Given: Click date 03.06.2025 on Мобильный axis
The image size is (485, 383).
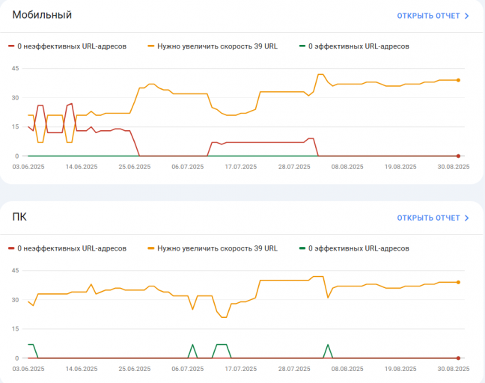Looking at the screenshot, I should coord(28,167).
